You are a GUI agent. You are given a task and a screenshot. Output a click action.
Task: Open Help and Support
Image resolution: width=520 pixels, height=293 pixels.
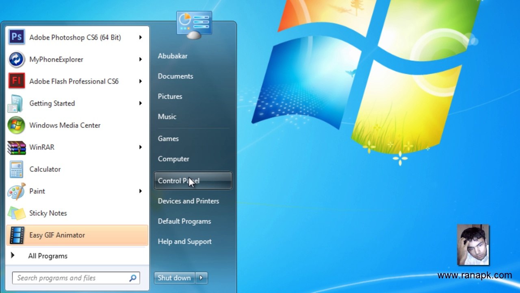click(185, 242)
